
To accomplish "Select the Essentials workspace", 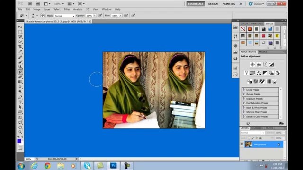I will tap(196, 4).
